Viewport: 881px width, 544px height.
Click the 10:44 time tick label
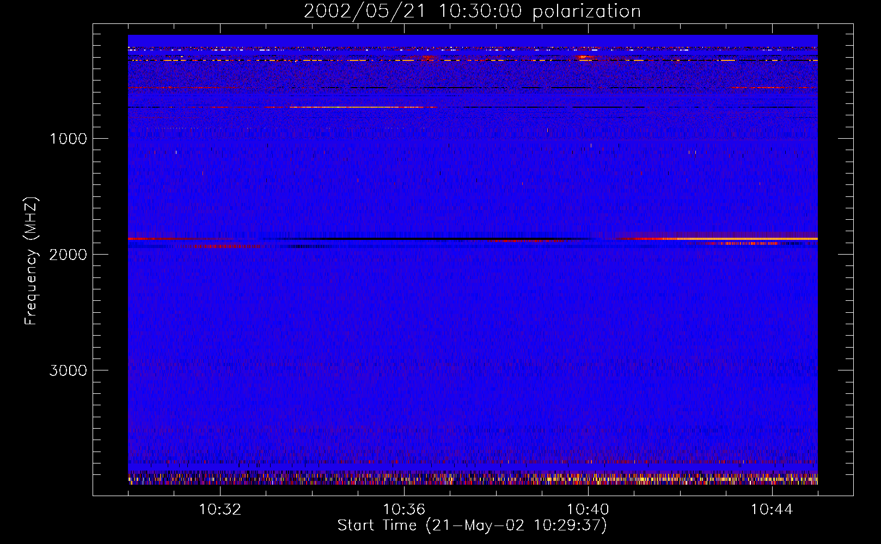(772, 510)
